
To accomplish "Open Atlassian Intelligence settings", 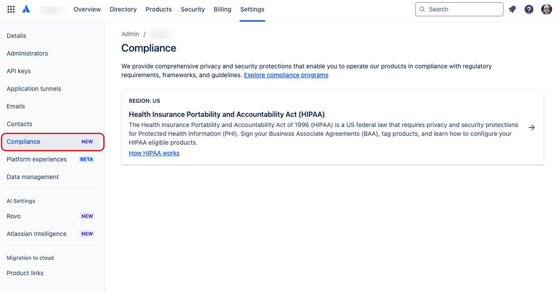I will [36, 234].
